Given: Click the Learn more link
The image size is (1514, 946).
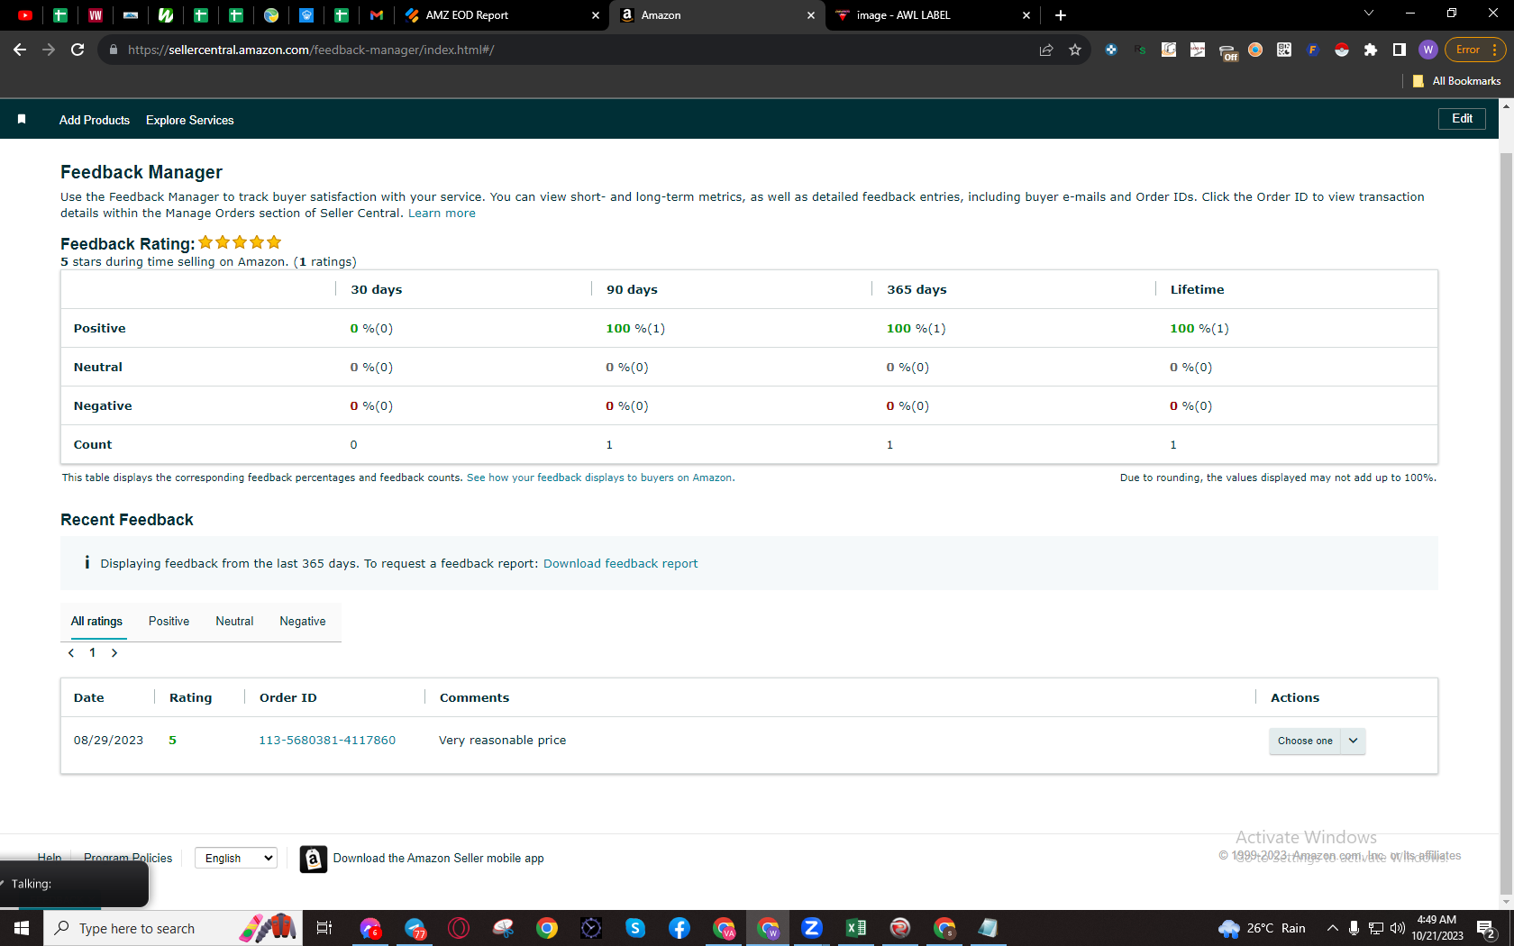Looking at the screenshot, I should coord(442,214).
